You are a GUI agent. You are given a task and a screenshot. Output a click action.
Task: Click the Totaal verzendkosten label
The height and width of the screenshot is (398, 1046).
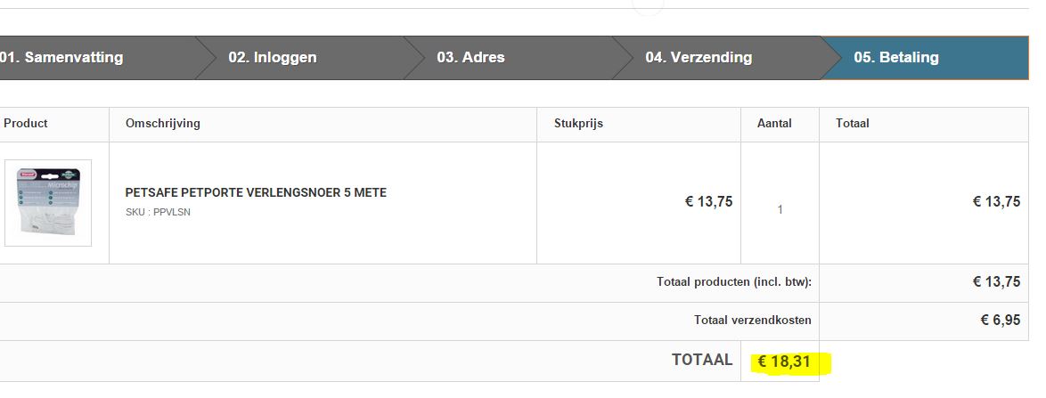753,320
